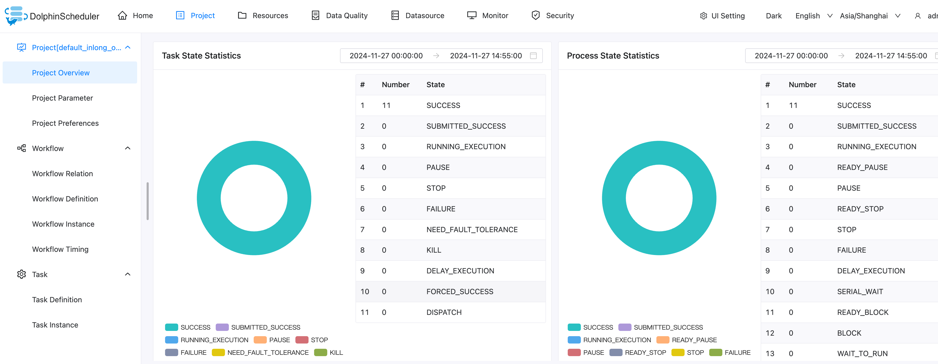
Task: Click the Data Quality document icon
Action: (315, 16)
